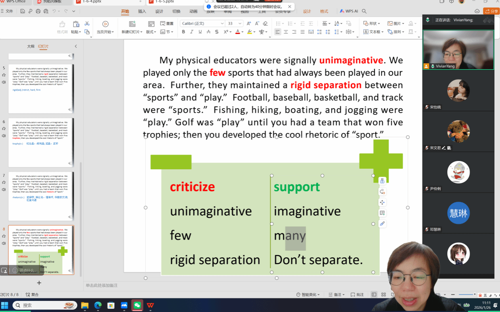The height and width of the screenshot is (312, 500).
Task: Start slideshow from current slide icon
Action: click(105, 24)
